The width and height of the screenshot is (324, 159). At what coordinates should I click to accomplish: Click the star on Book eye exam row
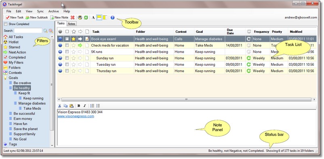point(74,39)
